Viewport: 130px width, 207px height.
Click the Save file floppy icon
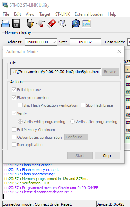click(x=16, y=24)
